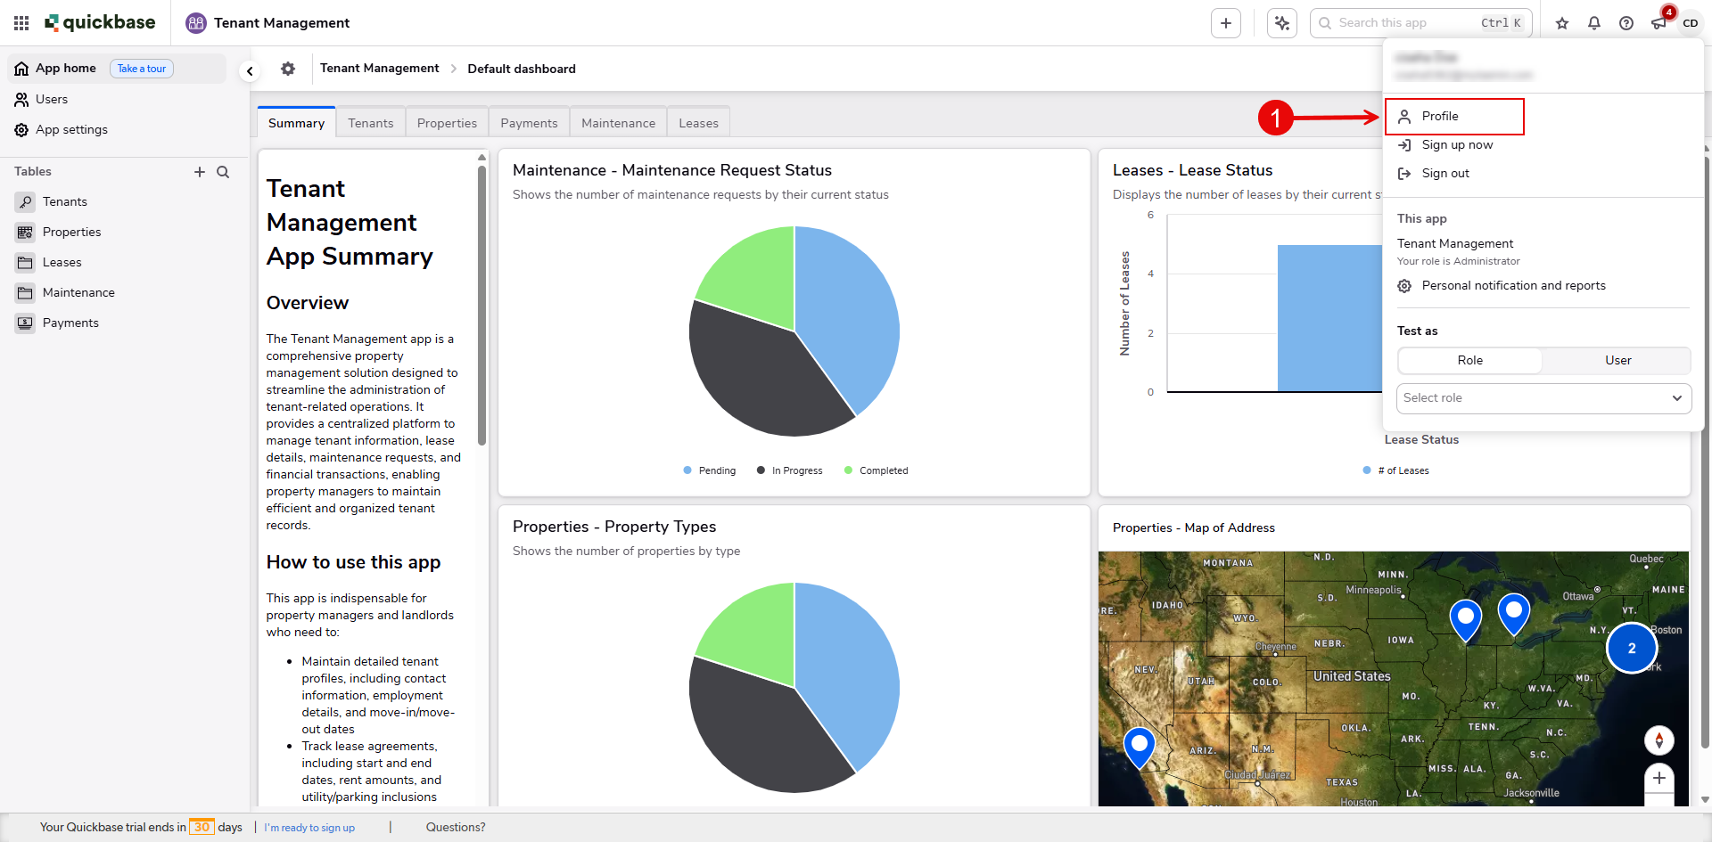Search tables magnifier icon
1712x842 pixels.
223,172
